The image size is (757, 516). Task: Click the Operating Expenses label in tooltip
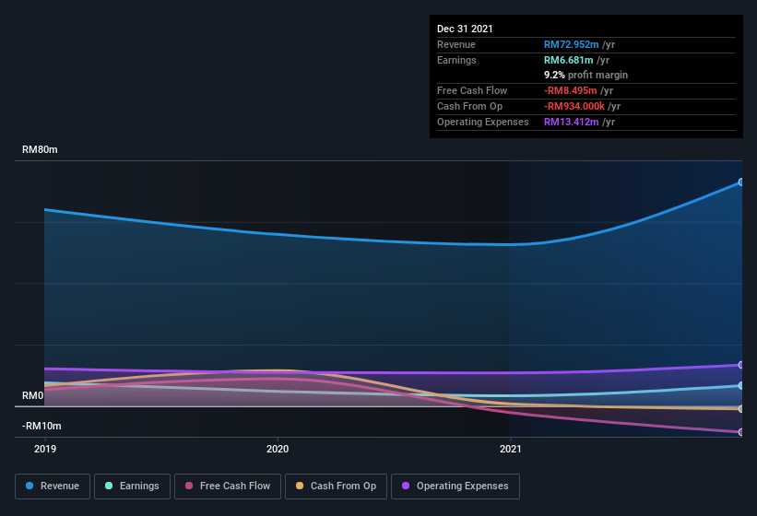click(483, 122)
